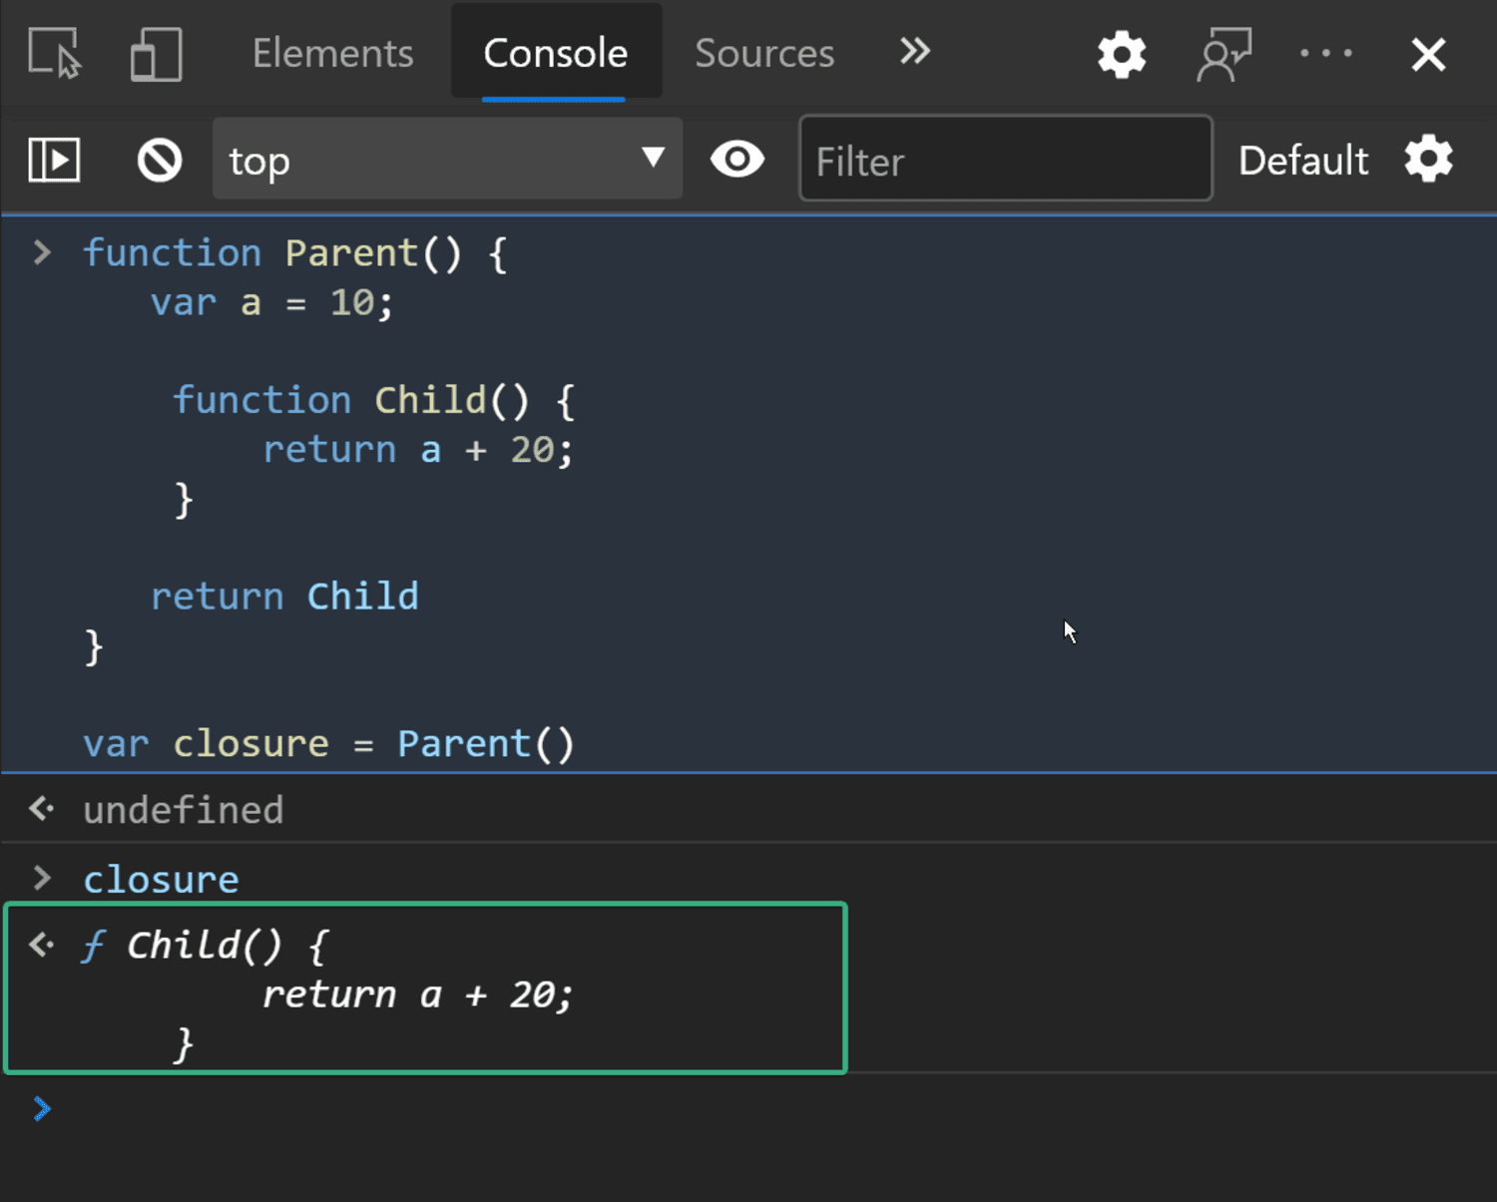1497x1202 pixels.
Task: Open console settings gear icon
Action: [1428, 160]
